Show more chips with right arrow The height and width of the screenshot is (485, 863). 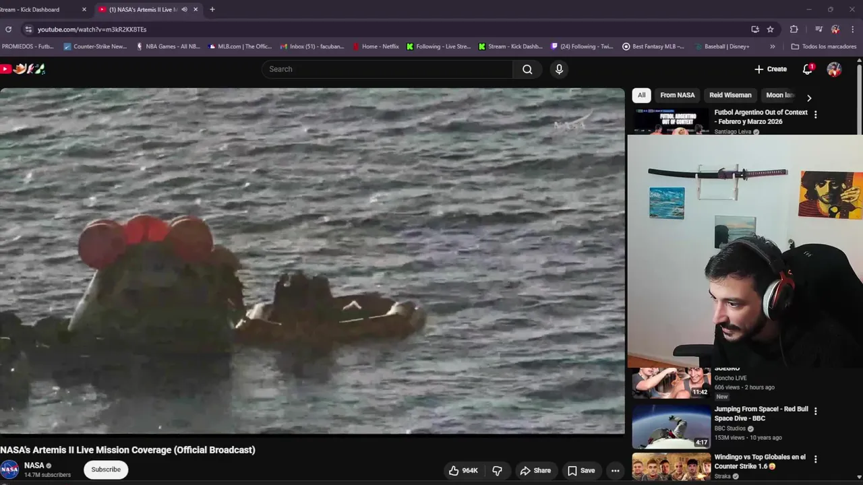coord(809,98)
